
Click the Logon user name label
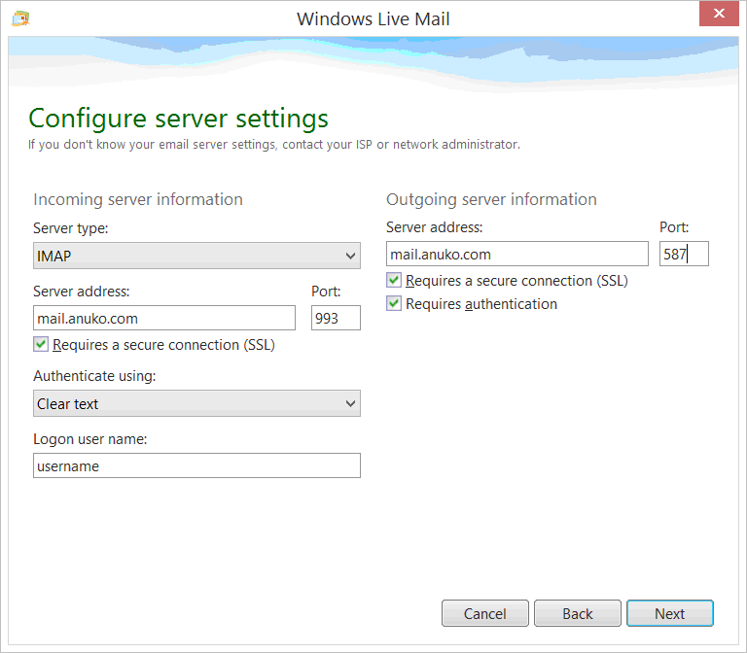pyautogui.click(x=90, y=439)
